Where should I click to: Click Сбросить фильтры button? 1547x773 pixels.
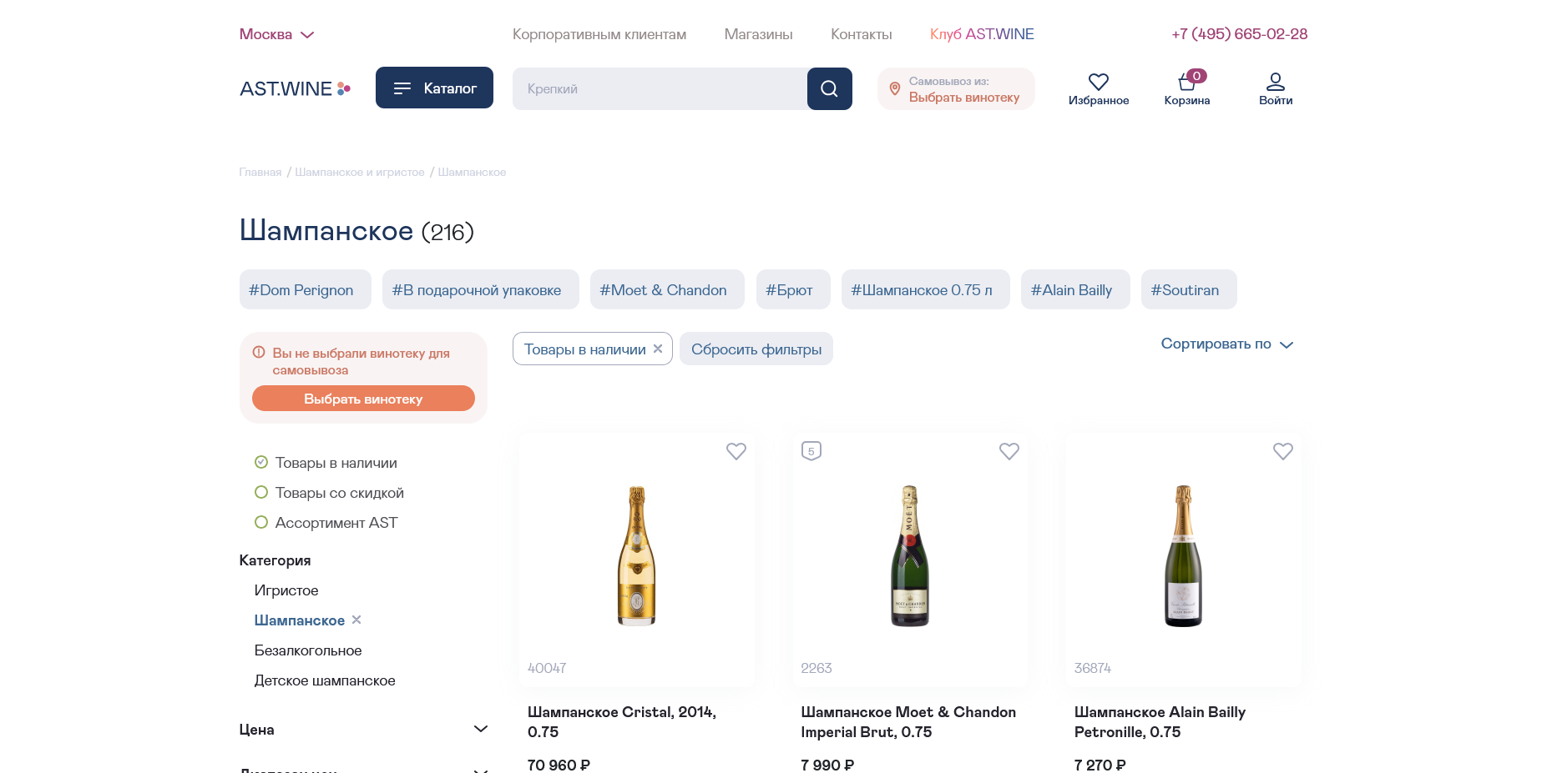click(756, 349)
